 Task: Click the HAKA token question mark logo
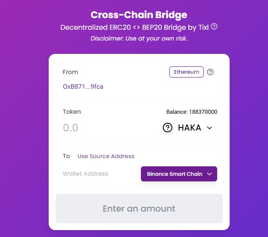click(168, 128)
